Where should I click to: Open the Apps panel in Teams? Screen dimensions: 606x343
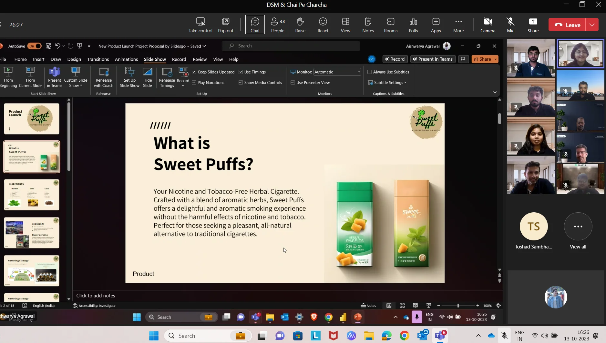[436, 25]
